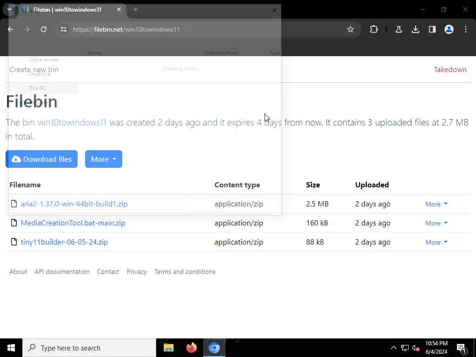Open the Extensions puzzle icon
Image resolution: width=476 pixels, height=357 pixels.
click(x=374, y=29)
